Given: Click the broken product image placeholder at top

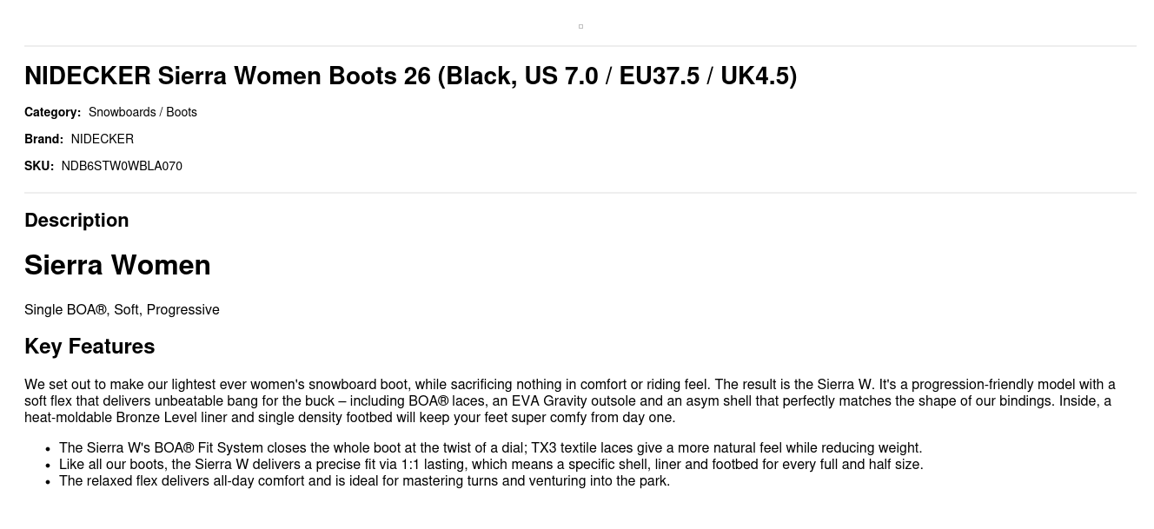Looking at the screenshot, I should point(580,26).
